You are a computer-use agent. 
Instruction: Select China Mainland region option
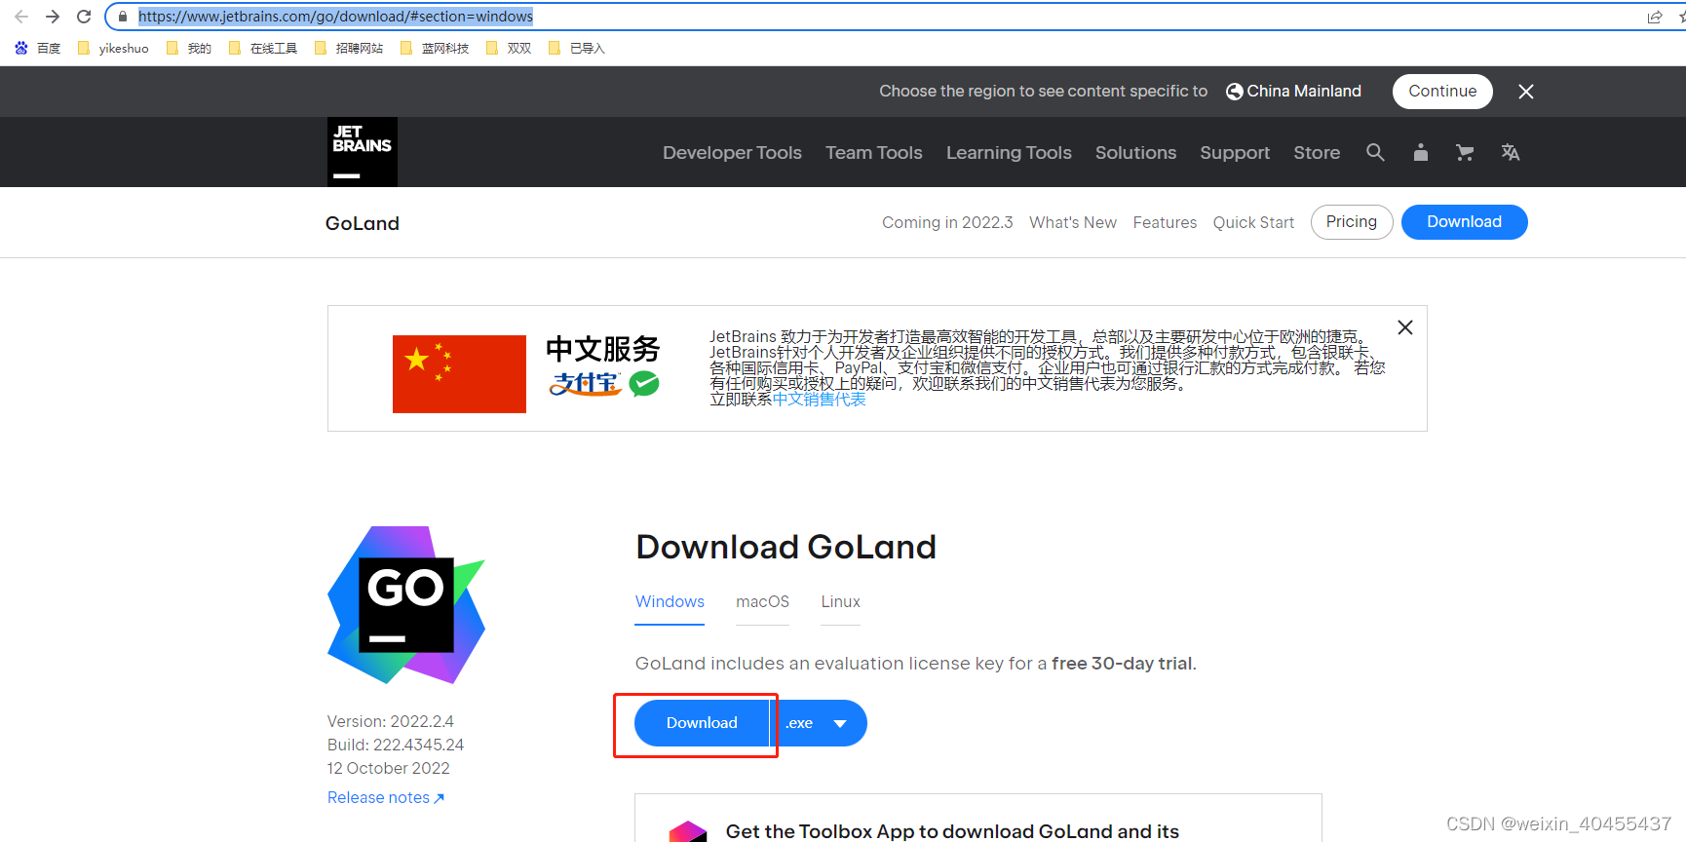(1293, 91)
